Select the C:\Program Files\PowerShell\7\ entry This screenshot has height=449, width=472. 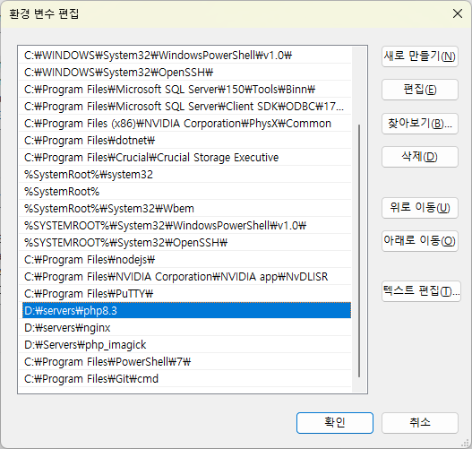186,362
